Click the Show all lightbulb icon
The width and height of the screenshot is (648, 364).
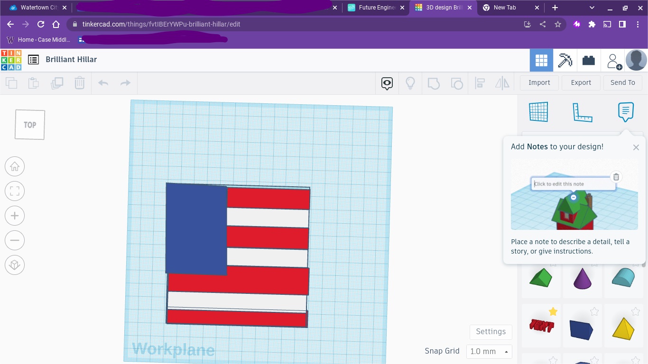tap(410, 84)
